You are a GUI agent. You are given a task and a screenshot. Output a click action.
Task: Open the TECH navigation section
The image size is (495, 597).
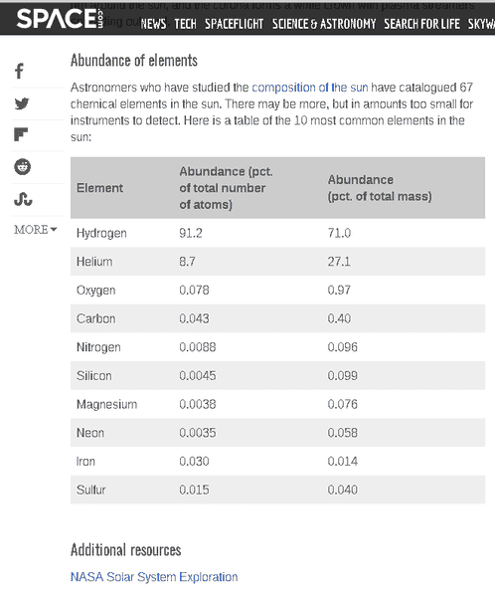click(x=185, y=24)
